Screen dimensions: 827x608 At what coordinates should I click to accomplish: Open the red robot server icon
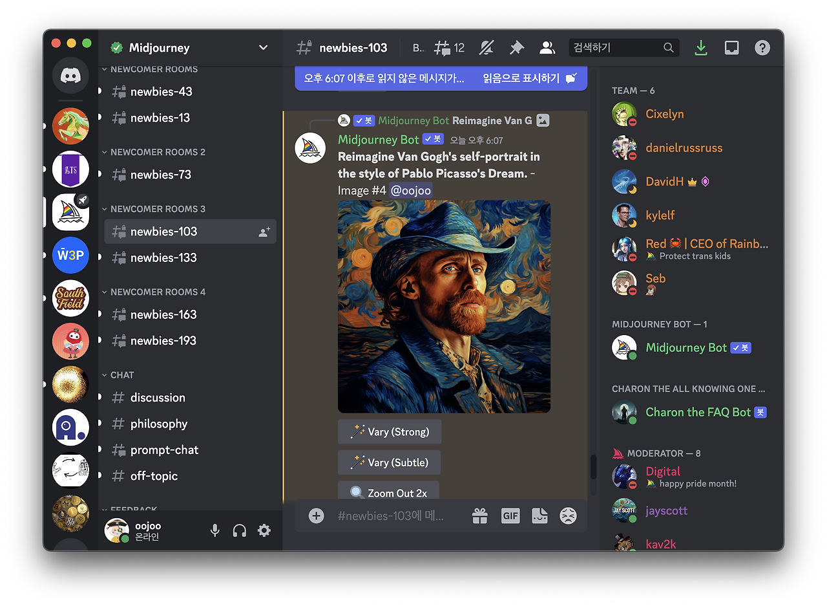click(70, 342)
